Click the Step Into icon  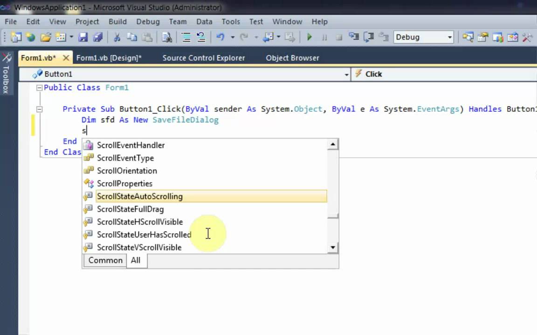pos(353,37)
